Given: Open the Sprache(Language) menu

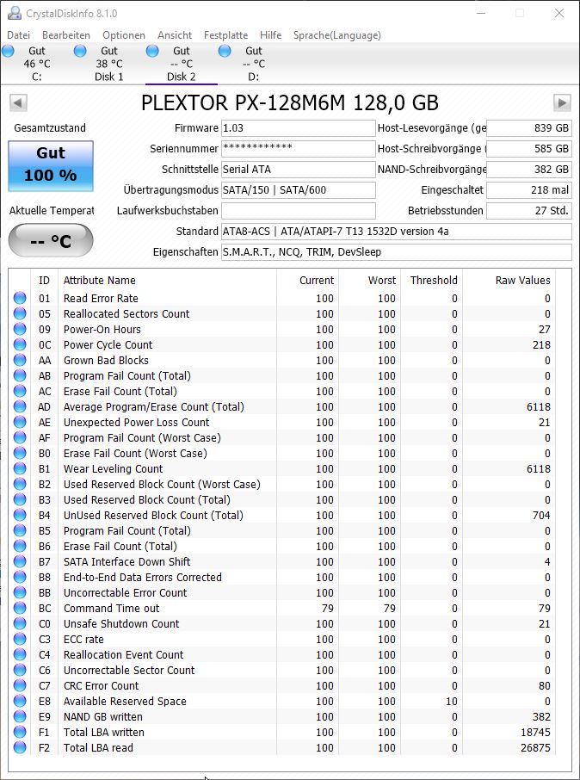Looking at the screenshot, I should (337, 35).
